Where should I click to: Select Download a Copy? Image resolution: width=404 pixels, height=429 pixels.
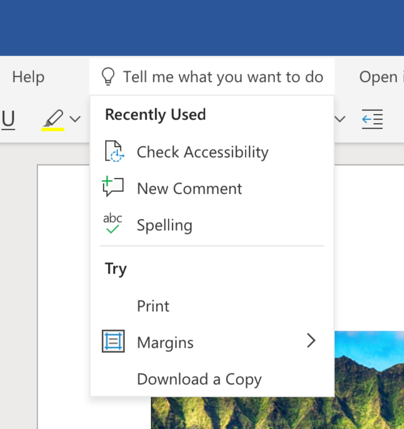(199, 379)
